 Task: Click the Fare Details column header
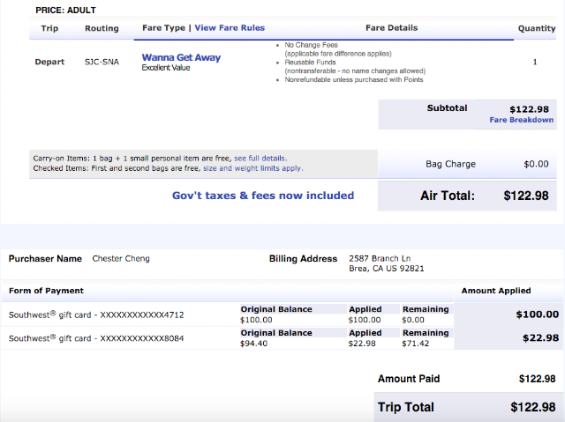(x=392, y=28)
